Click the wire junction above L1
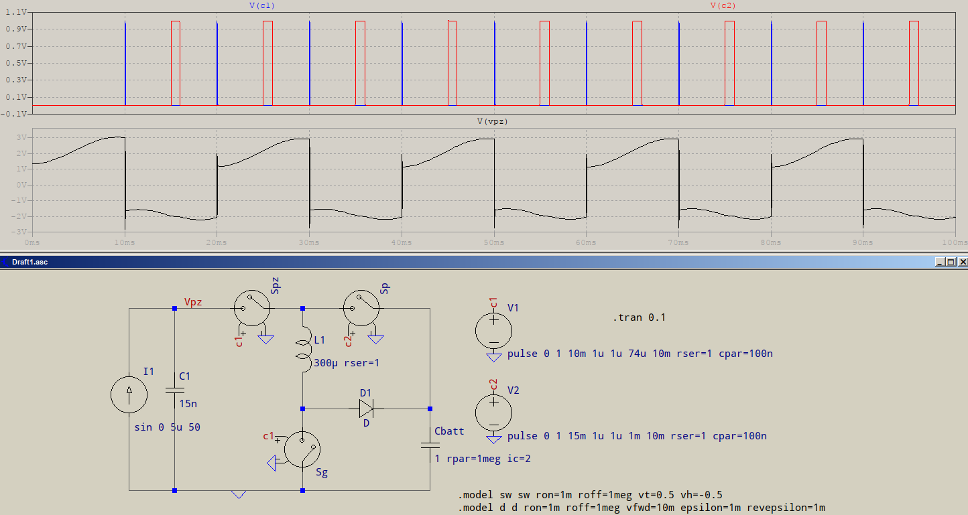This screenshot has height=515, width=968. [x=303, y=308]
